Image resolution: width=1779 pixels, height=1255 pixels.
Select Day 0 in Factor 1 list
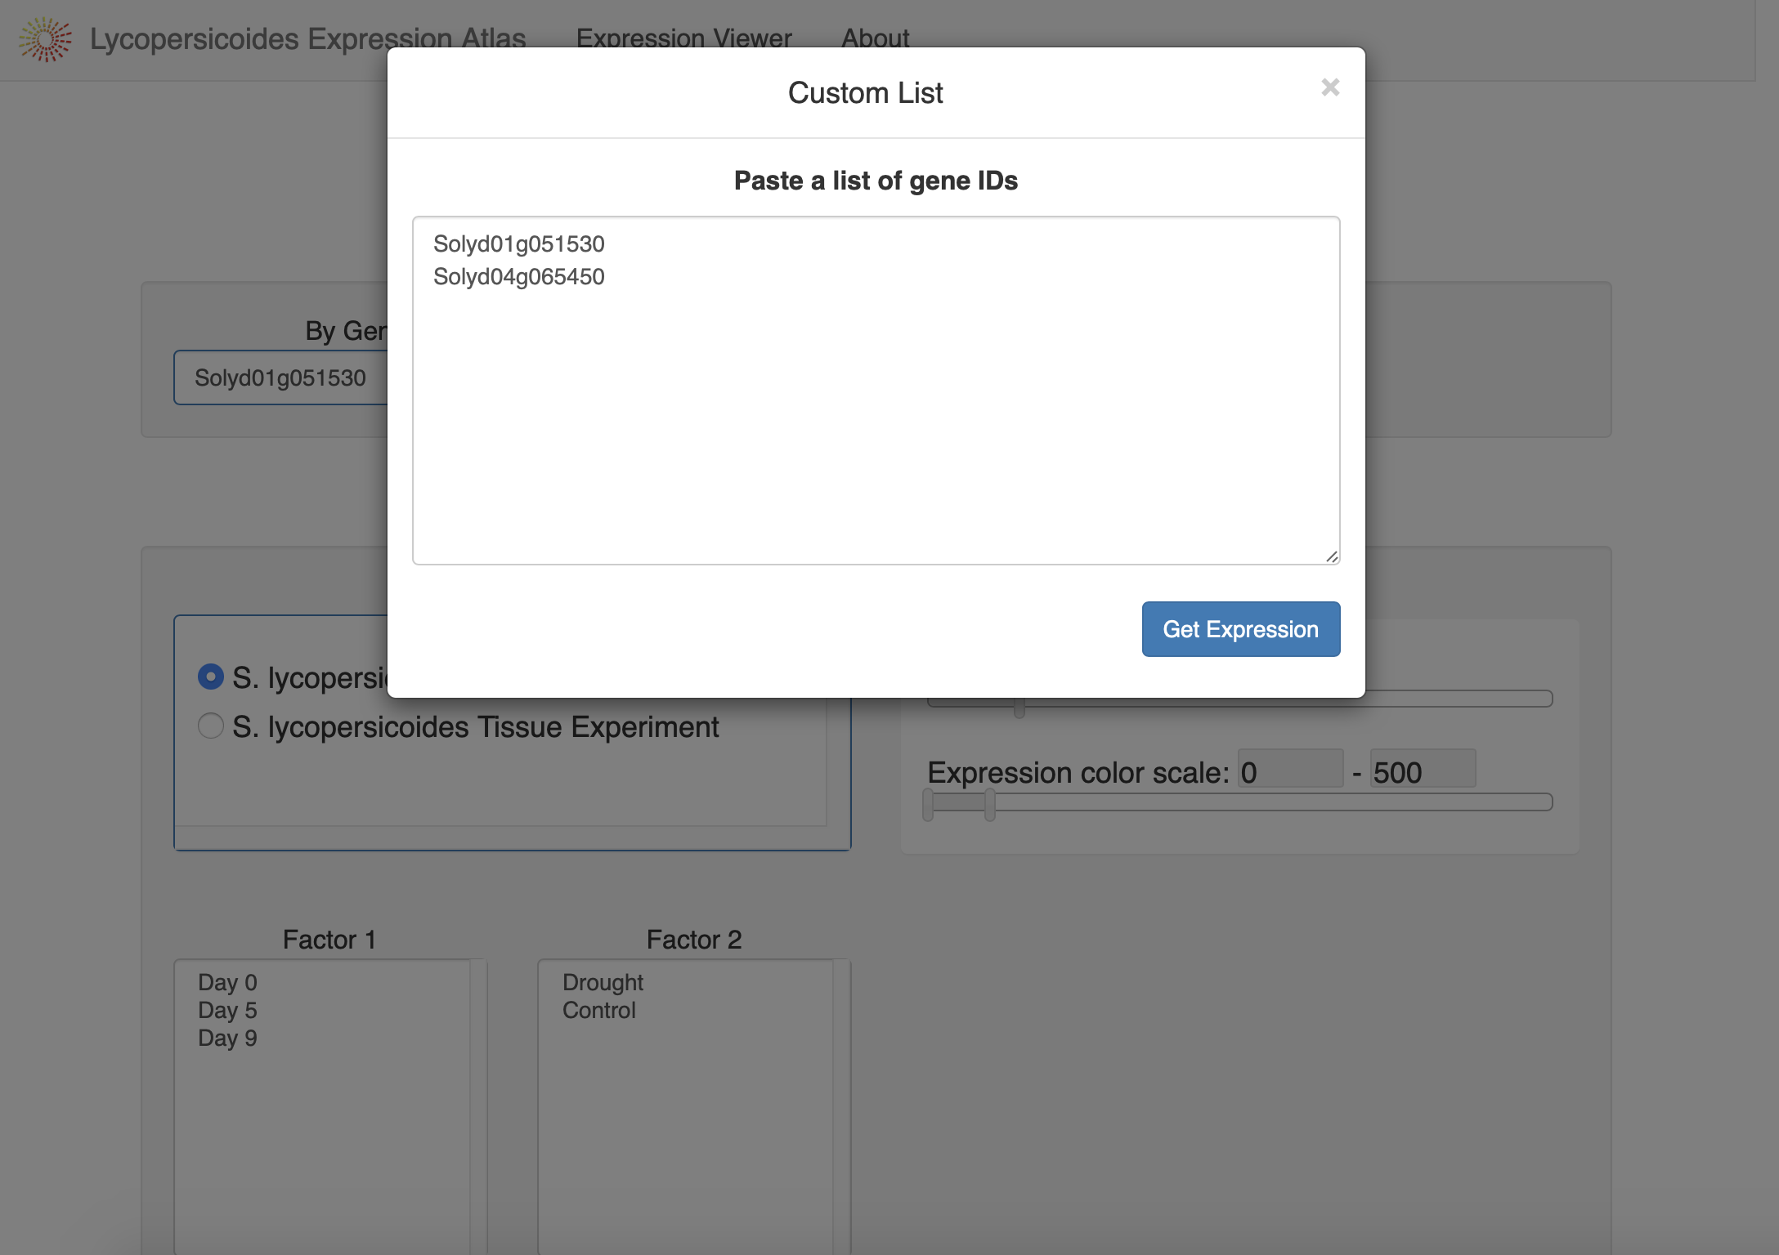(x=227, y=982)
